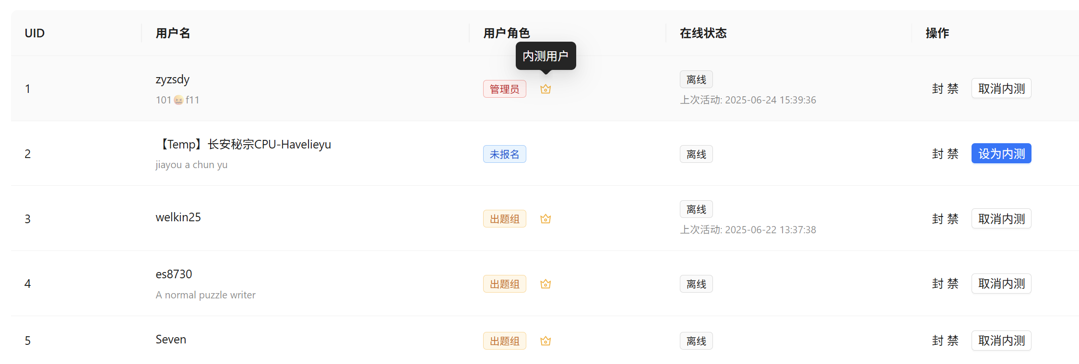Click 封禁 for user Seven

(945, 341)
